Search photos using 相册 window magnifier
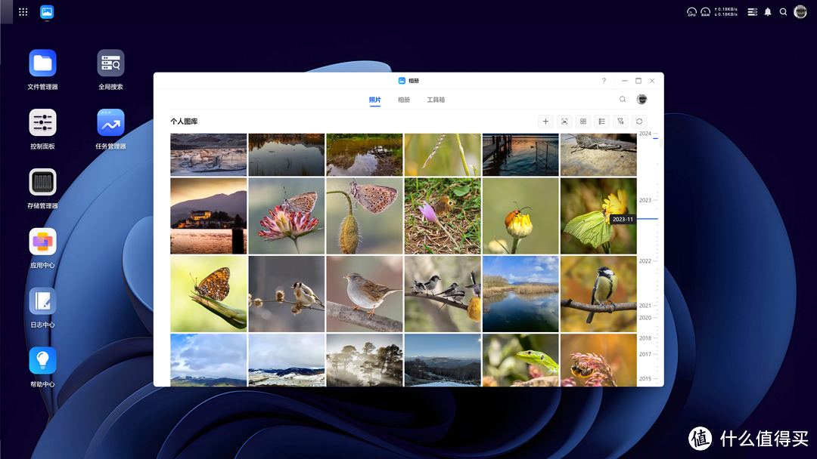 tap(623, 100)
